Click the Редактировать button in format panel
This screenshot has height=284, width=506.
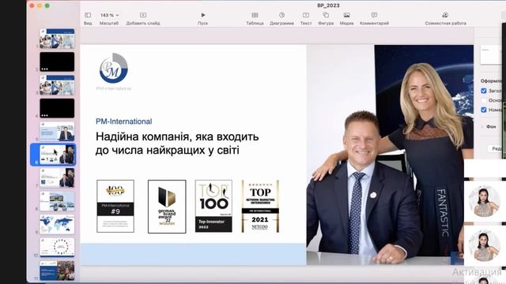pyautogui.click(x=496, y=148)
